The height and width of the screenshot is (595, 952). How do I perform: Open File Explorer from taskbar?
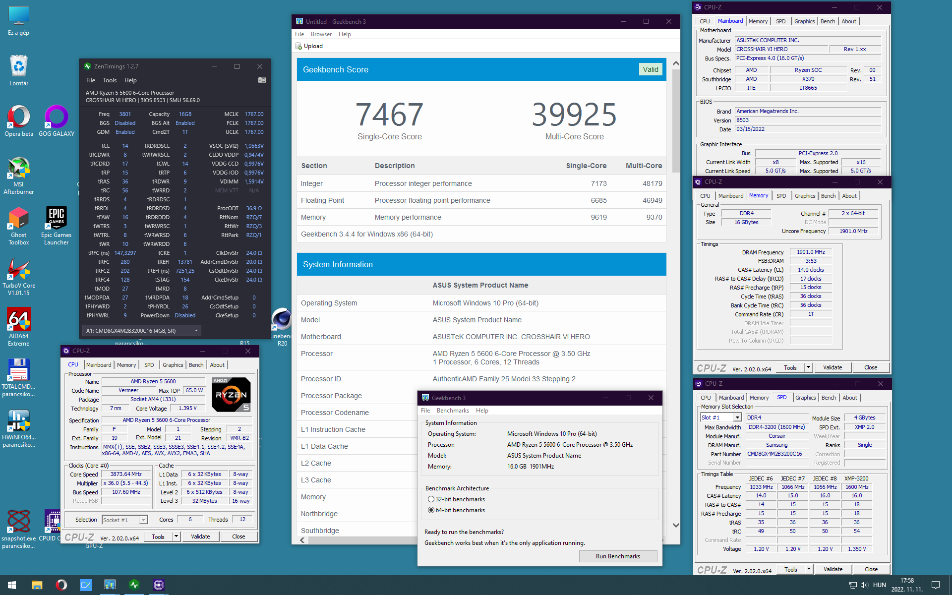(37, 585)
